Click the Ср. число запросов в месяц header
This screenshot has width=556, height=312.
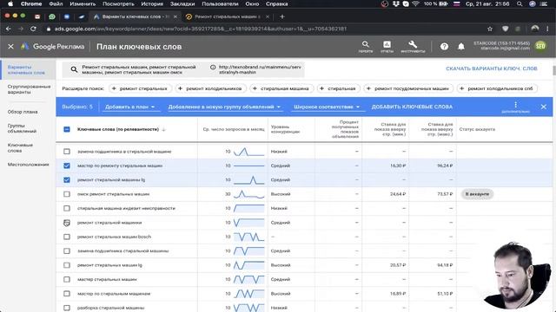(x=234, y=129)
